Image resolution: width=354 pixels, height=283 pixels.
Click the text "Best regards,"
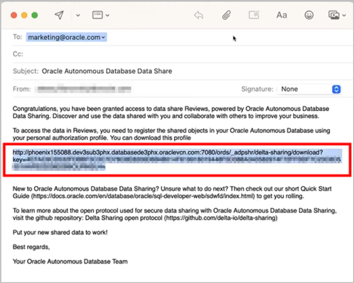click(x=31, y=247)
